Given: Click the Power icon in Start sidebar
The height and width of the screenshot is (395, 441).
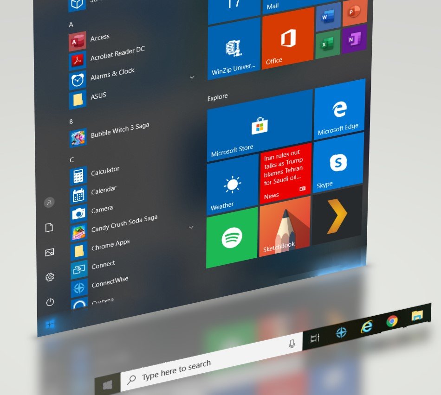Looking at the screenshot, I should coord(50,302).
